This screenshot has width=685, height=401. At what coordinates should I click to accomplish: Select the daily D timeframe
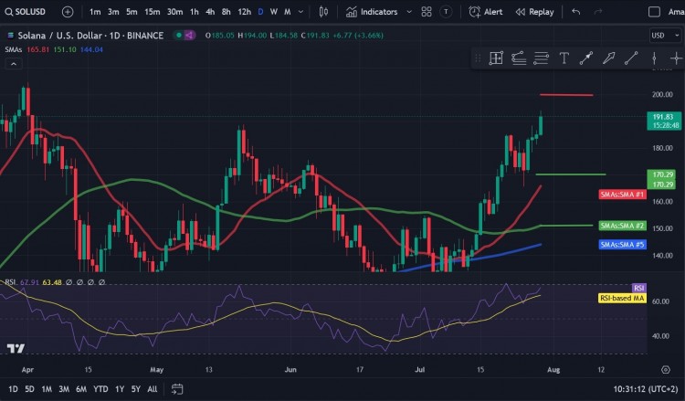click(261, 12)
